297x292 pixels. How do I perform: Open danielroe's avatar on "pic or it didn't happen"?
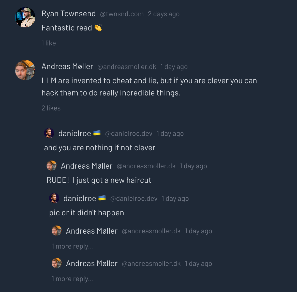(54, 198)
